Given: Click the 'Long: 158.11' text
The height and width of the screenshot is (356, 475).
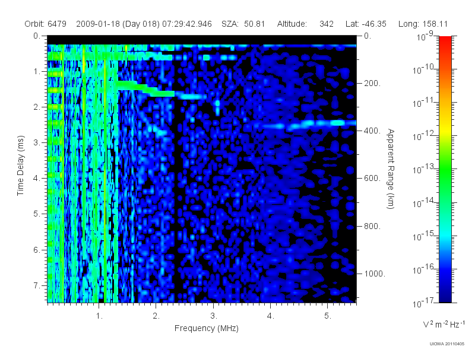Looking at the screenshot, I should [x=423, y=24].
